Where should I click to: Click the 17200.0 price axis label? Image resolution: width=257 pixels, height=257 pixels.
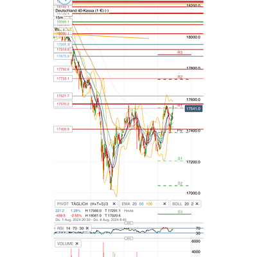pos(193,162)
